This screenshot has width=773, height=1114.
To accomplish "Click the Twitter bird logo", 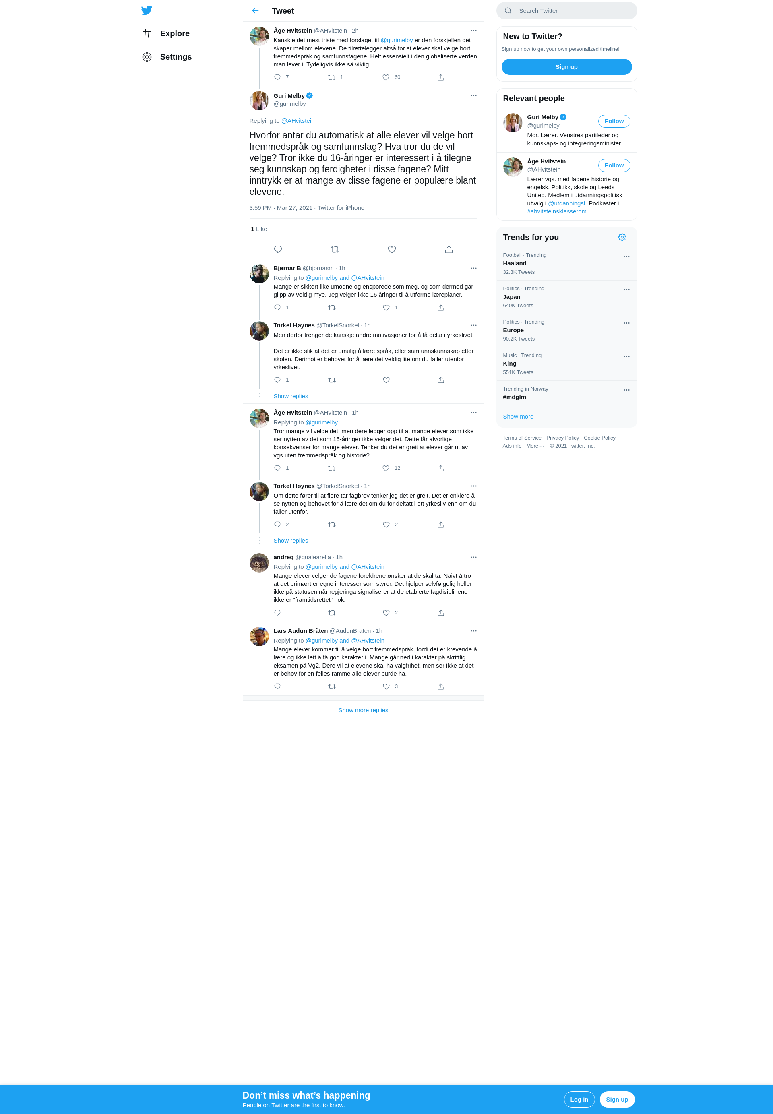I will (x=146, y=10).
